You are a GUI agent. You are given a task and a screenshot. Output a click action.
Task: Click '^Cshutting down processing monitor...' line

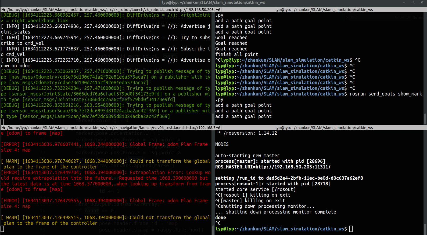tap(265, 206)
